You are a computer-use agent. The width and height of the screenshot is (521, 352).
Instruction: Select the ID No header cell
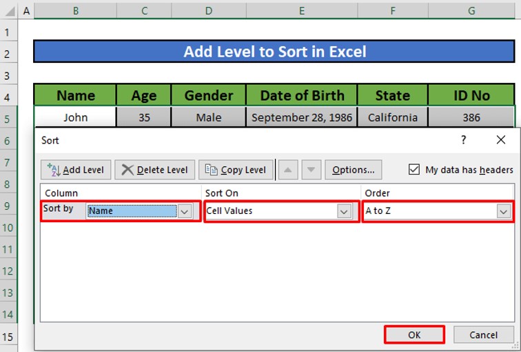tap(471, 95)
